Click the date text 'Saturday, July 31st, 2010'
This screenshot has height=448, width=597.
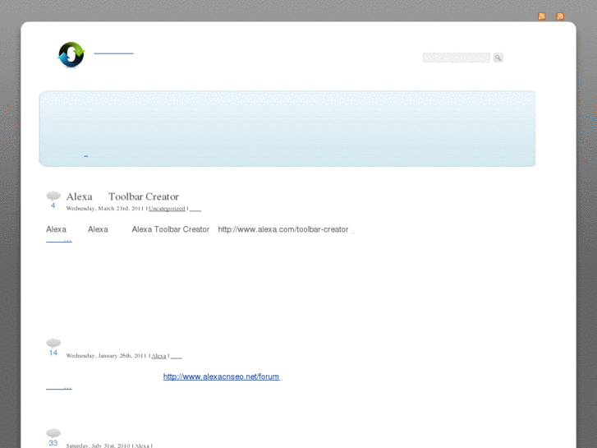98,446
